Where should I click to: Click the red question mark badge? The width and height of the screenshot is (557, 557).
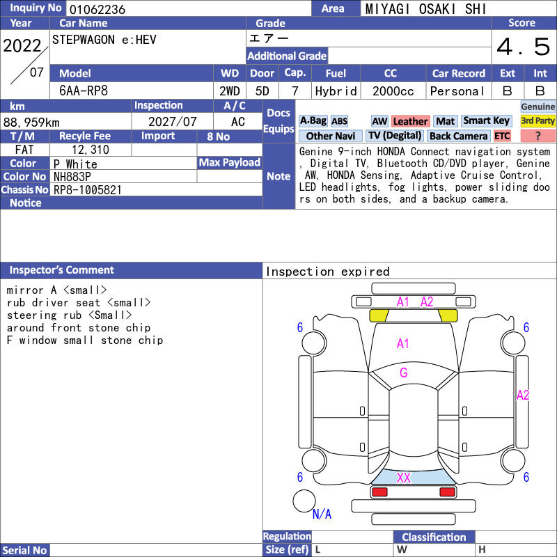click(x=538, y=136)
